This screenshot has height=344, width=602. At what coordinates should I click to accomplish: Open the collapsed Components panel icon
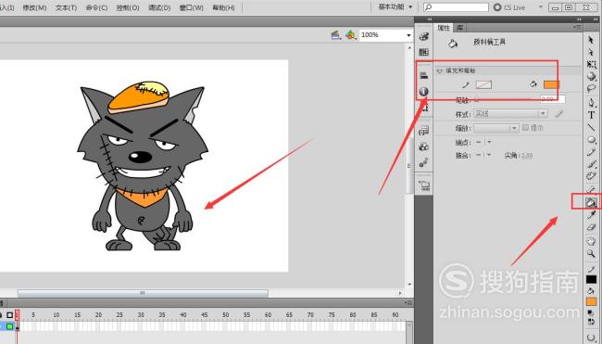[424, 147]
